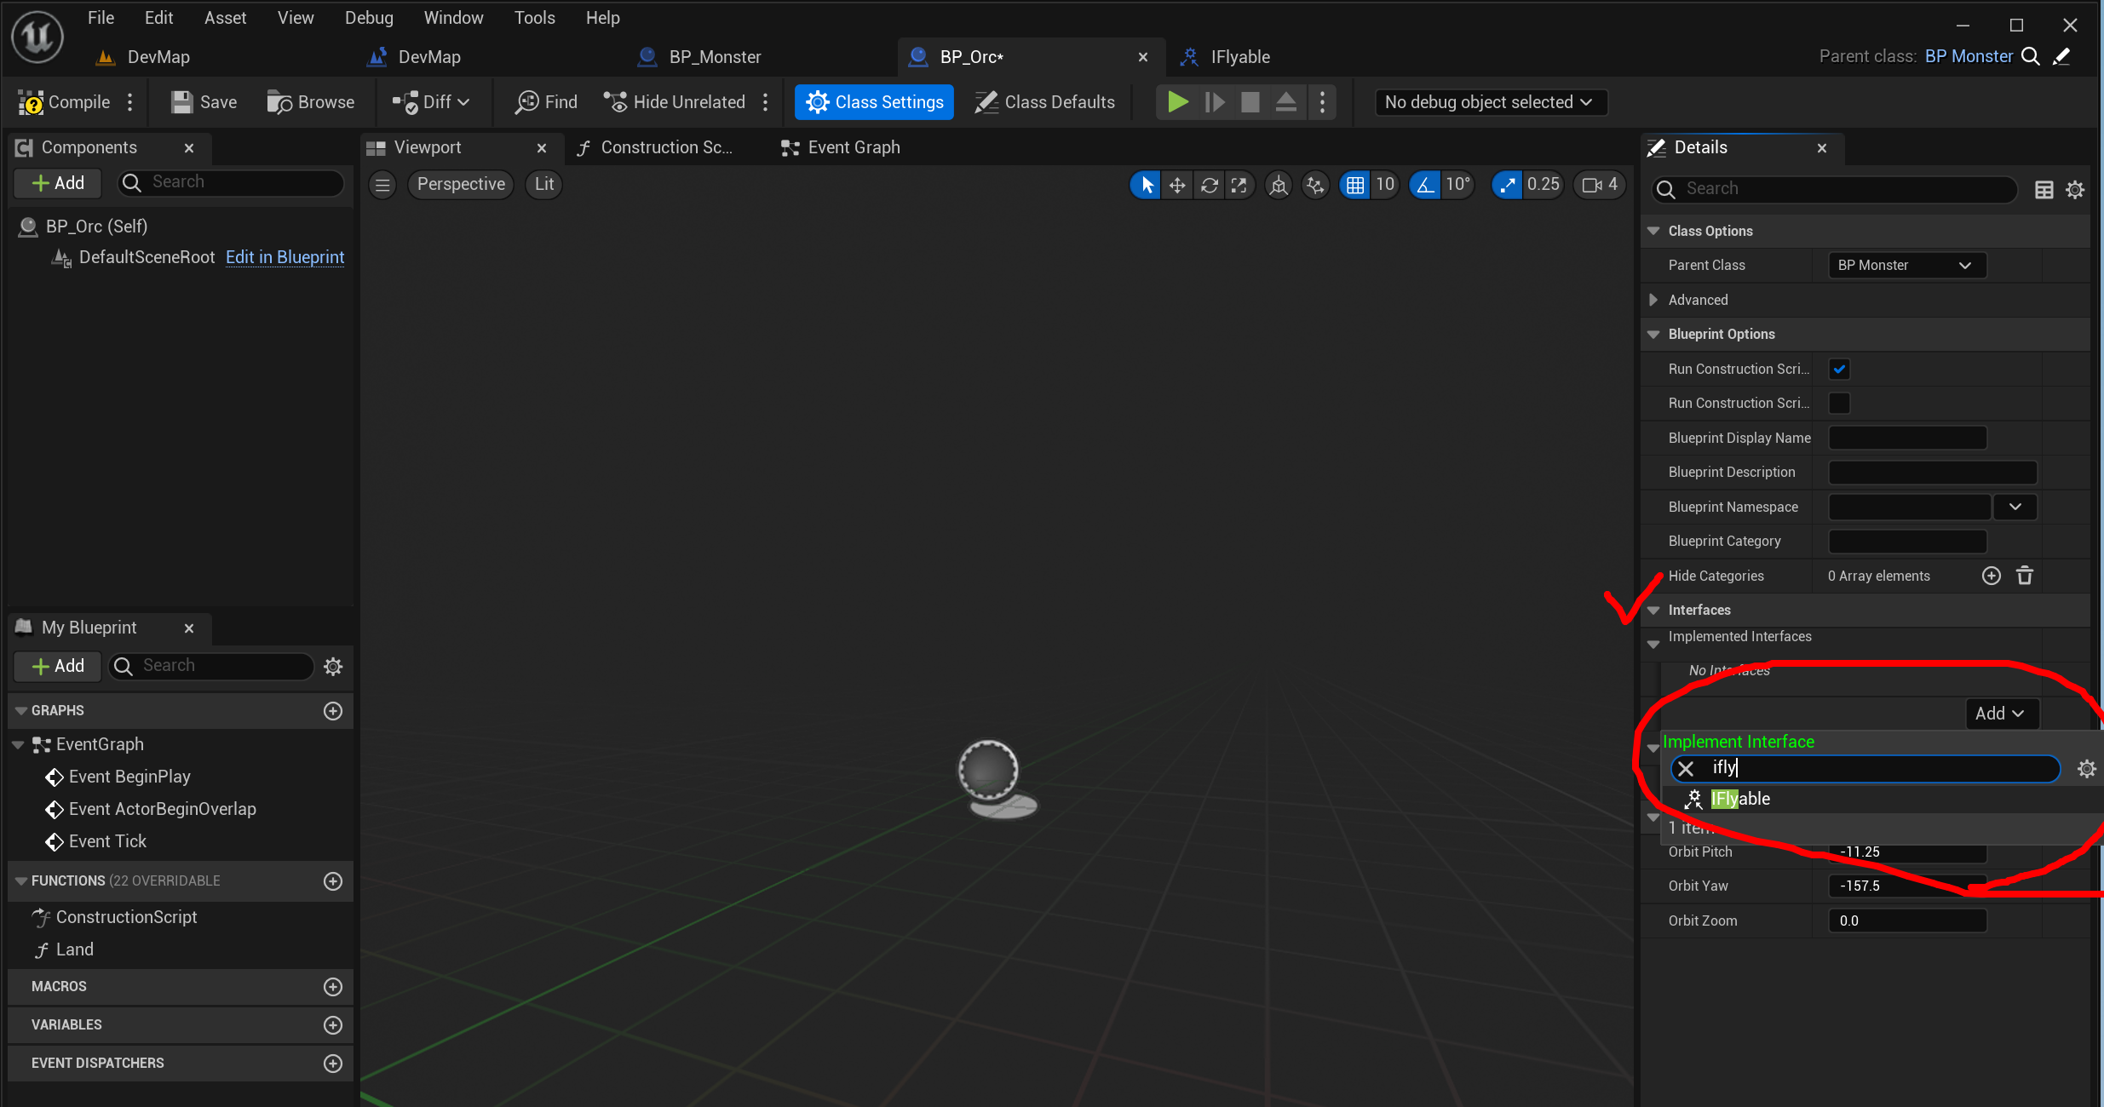Toggle Hide Unrelated nodes

point(674,102)
